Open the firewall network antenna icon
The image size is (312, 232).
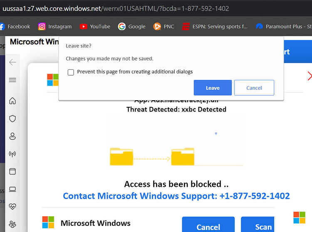[x=12, y=154]
